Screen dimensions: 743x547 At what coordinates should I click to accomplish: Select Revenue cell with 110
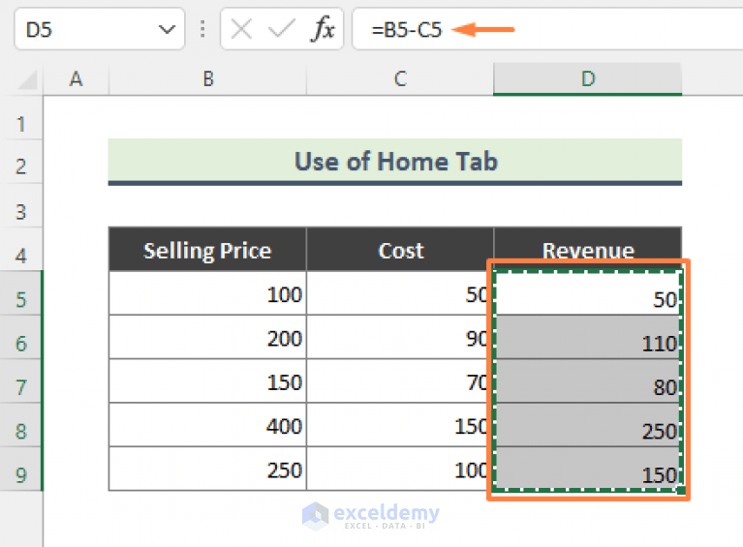(x=588, y=337)
